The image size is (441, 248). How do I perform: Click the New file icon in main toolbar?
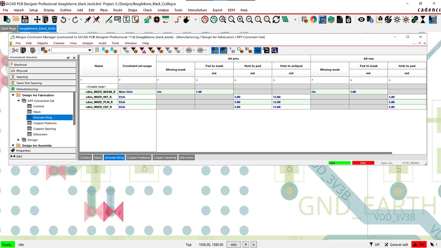click(7, 19)
